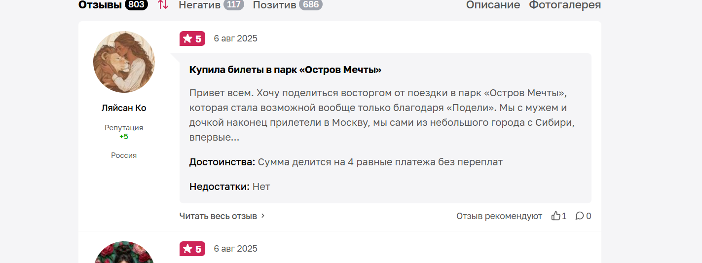Click the +5 reputation value
This screenshot has height=263, width=702.
tap(124, 137)
